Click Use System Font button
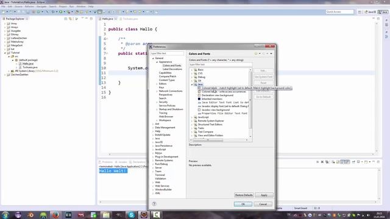The width and height of the screenshot is (390, 219). (263, 77)
